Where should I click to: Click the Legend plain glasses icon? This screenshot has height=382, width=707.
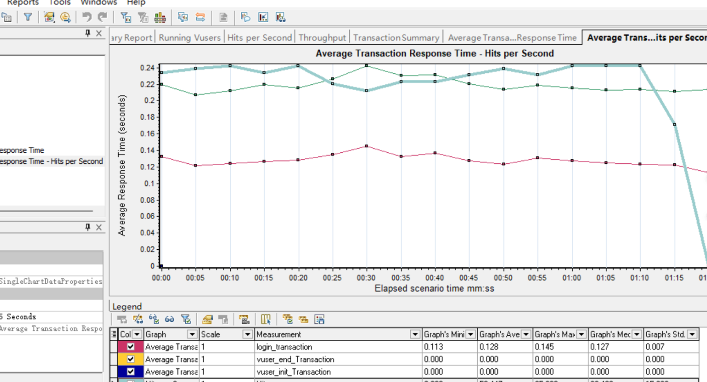pyautogui.click(x=169, y=319)
